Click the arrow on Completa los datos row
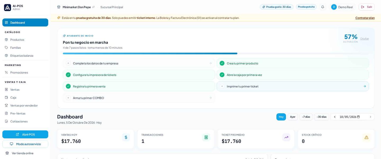 (211, 63)
